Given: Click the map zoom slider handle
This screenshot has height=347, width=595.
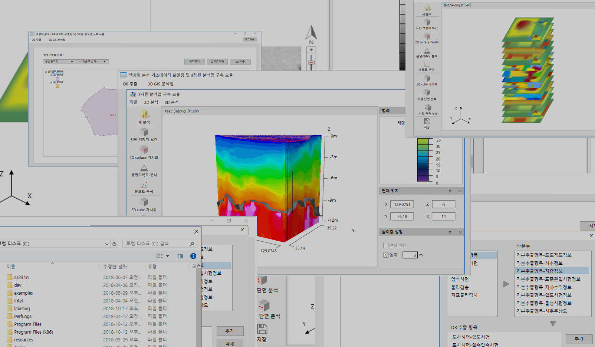Looking at the screenshot, I should click(311, 62).
